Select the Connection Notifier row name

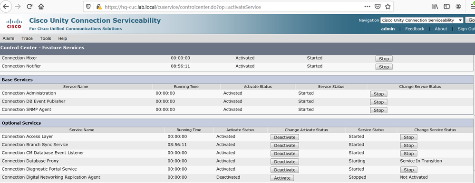pyautogui.click(x=21, y=66)
